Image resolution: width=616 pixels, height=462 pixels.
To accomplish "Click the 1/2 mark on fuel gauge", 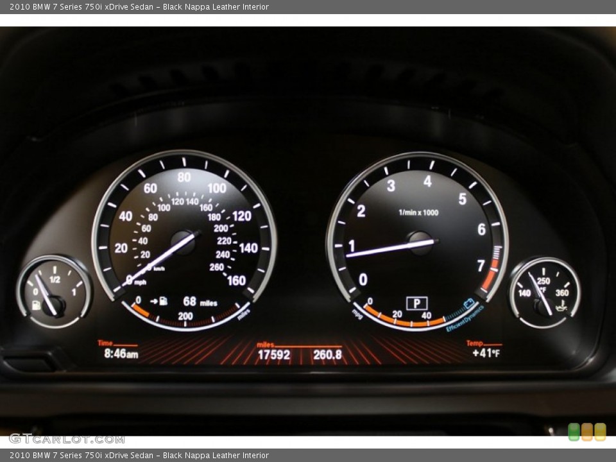I will click(x=55, y=279).
